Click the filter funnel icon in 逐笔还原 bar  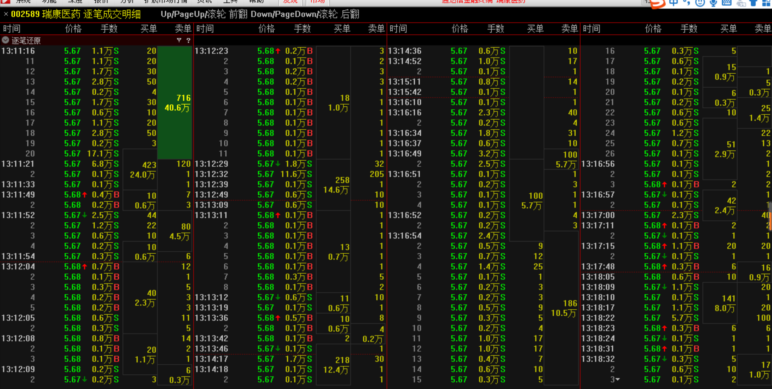(179, 40)
